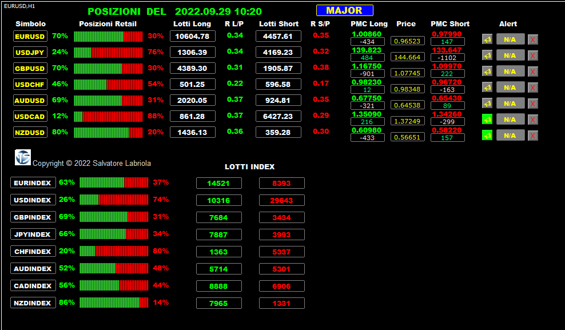The image size is (565, 330).
Task: Click the N/A alert button for AUDUSD
Action: [510, 104]
